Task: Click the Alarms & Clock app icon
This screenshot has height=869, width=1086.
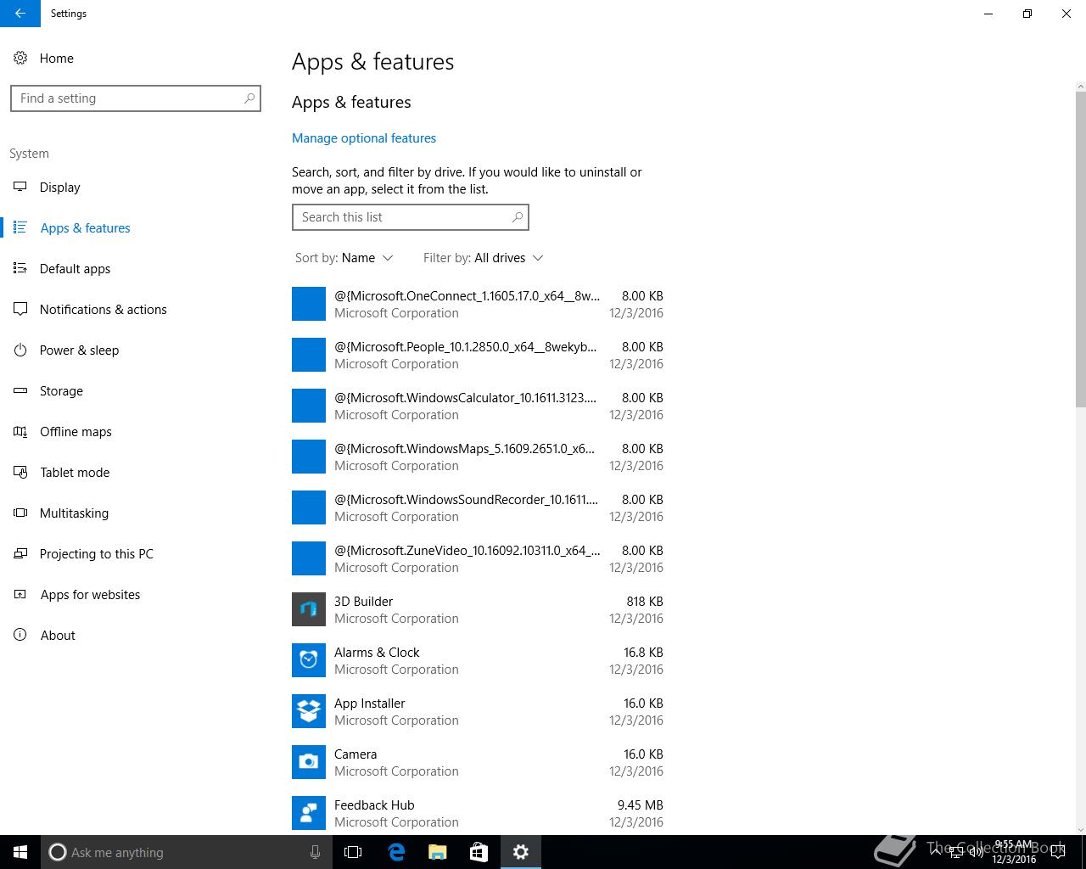Action: tap(309, 660)
